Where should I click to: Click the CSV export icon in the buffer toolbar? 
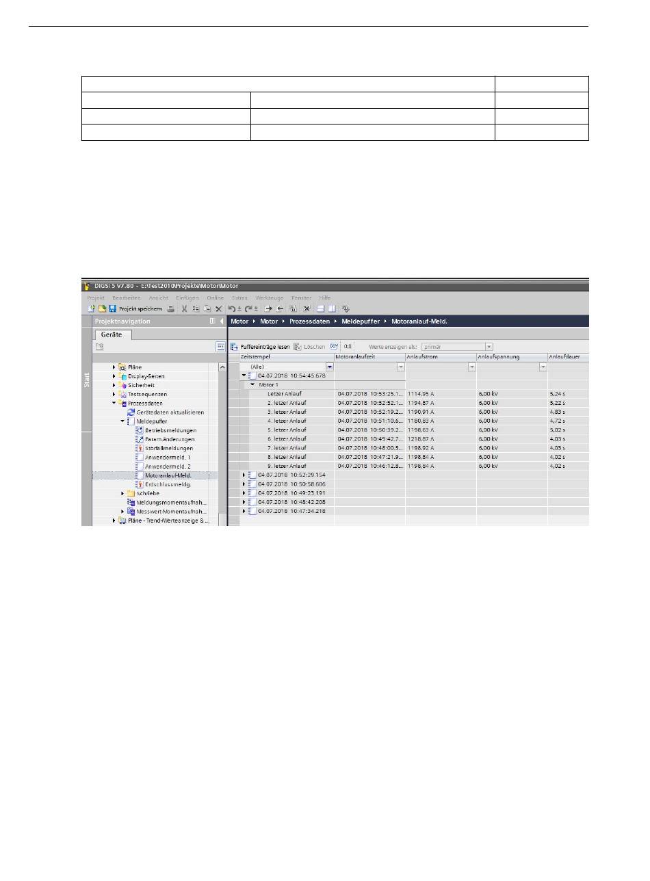click(335, 346)
